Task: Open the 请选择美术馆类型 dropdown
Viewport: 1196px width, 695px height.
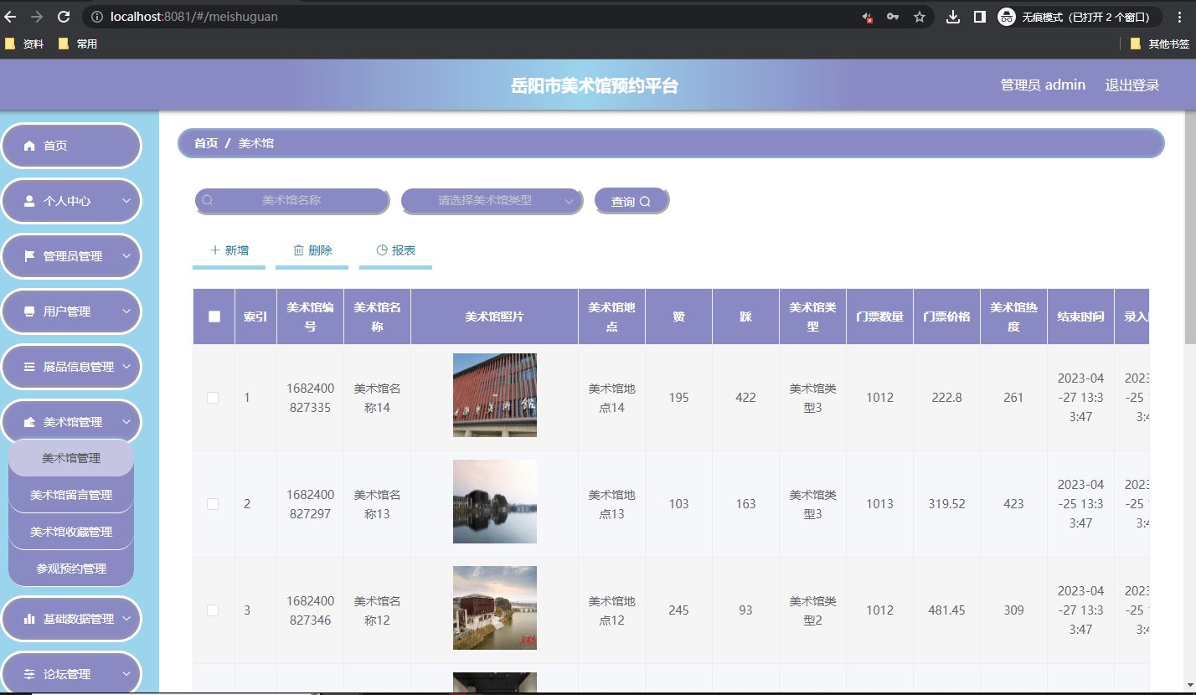Action: 492,201
